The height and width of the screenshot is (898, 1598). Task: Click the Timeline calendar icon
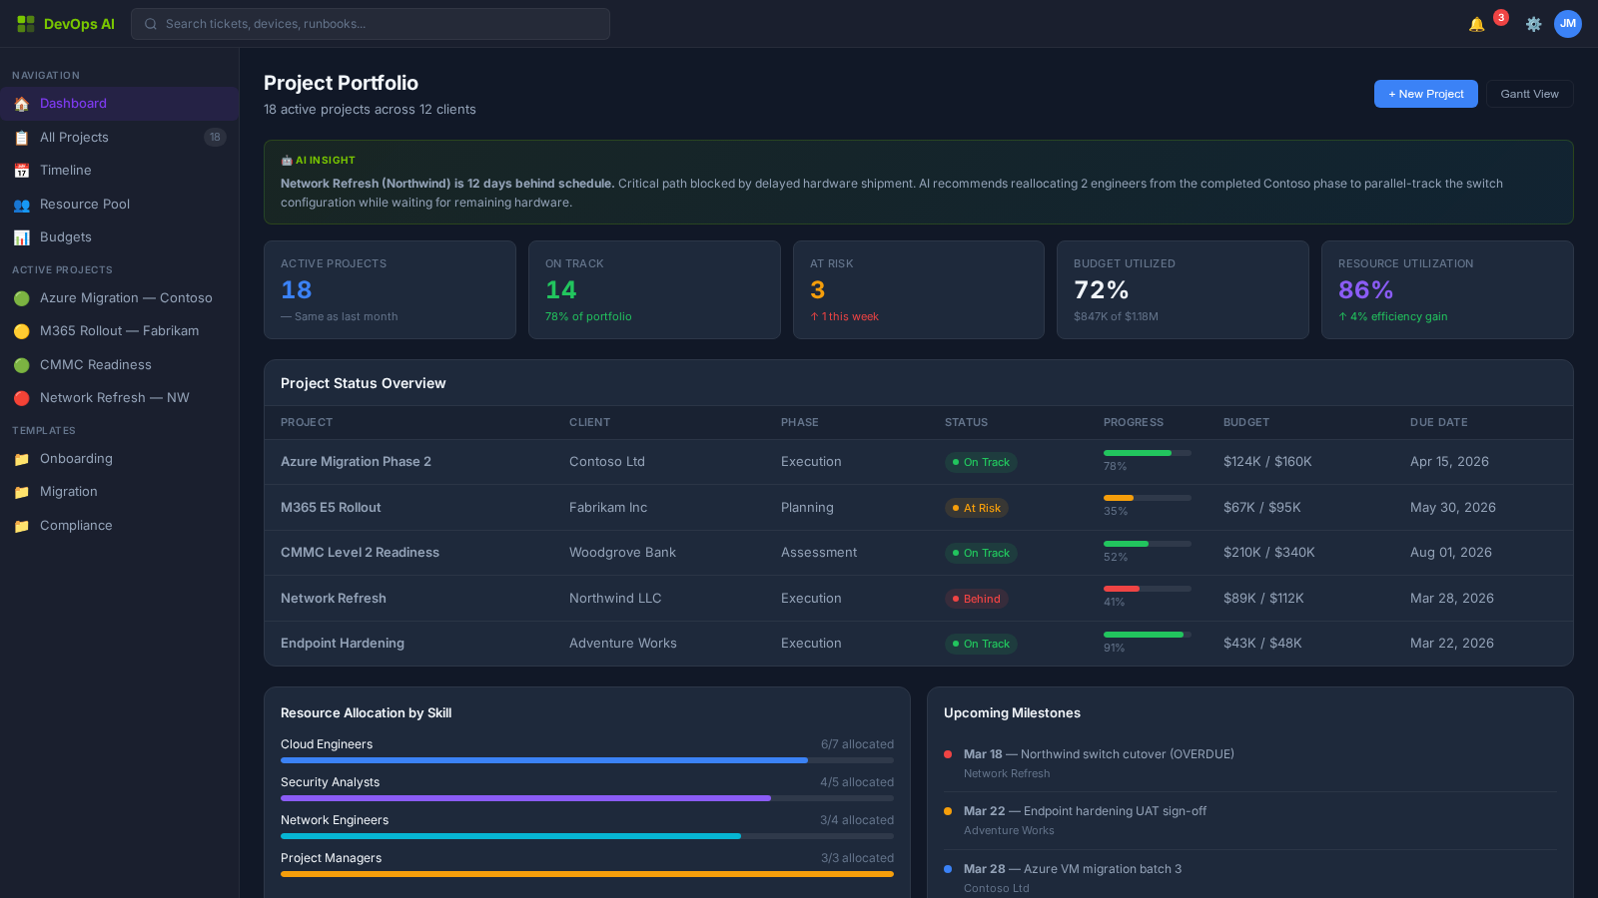tap(21, 170)
